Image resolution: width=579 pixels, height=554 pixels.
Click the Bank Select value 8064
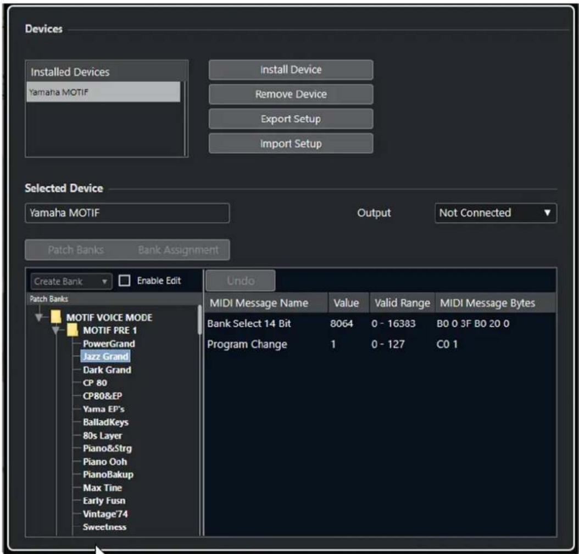pyautogui.click(x=341, y=324)
